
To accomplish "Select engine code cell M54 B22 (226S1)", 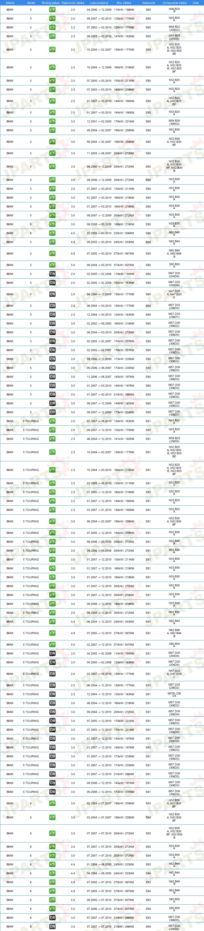I will click(174, 28).
